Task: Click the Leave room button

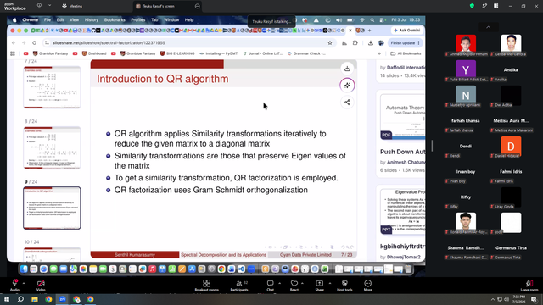Action: point(529,286)
